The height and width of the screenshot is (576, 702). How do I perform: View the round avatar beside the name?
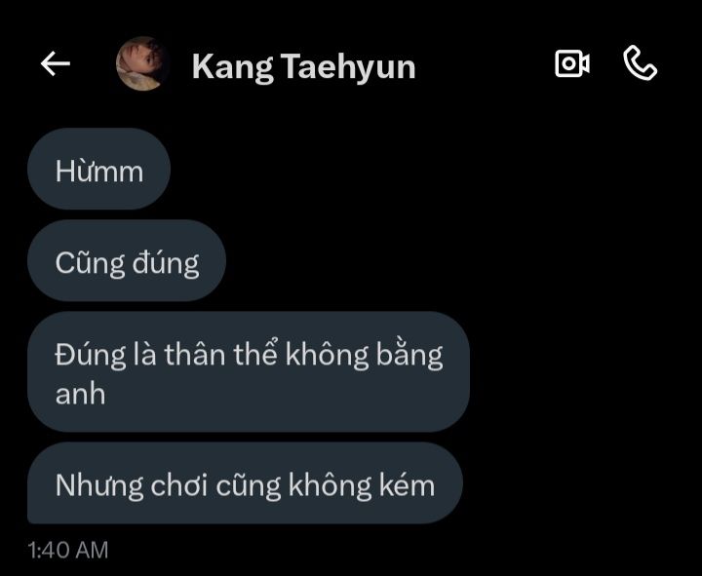coord(142,63)
